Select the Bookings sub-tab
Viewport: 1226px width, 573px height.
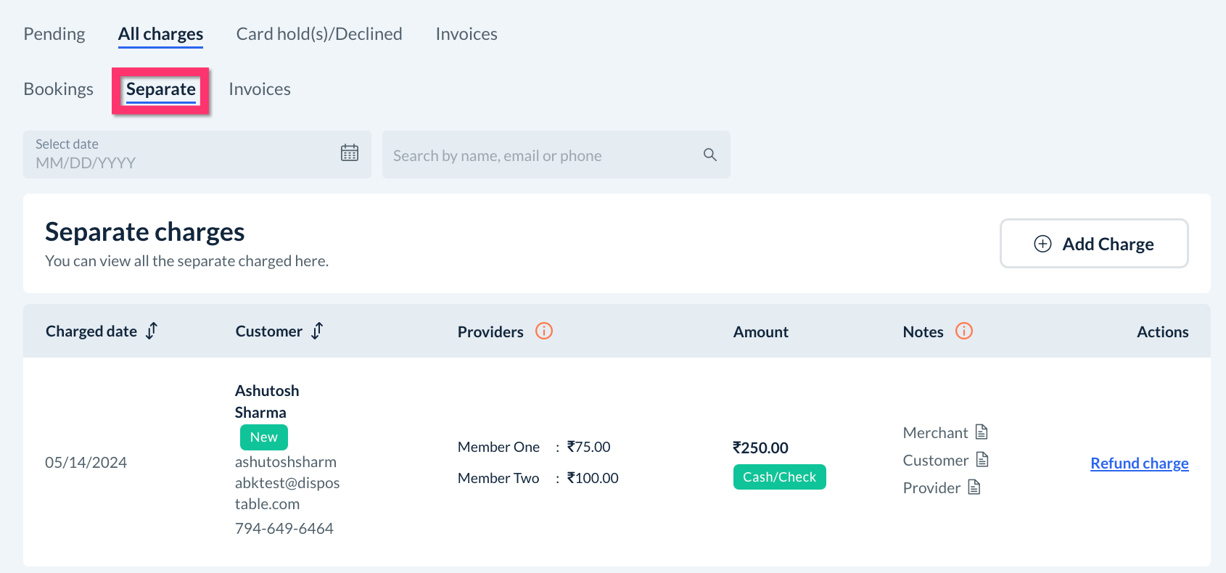[x=59, y=89]
